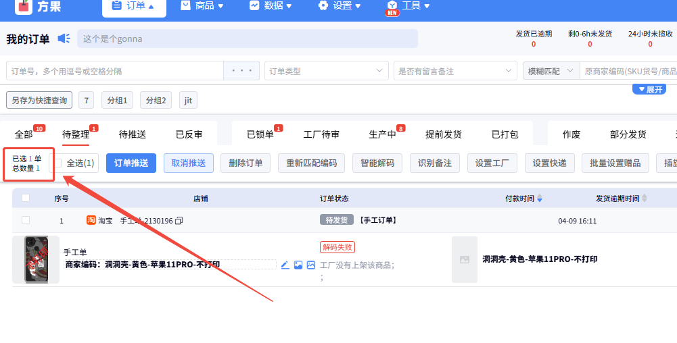This screenshot has width=677, height=343.
Task: Switch to the 部分发货 tab
Action: click(628, 134)
